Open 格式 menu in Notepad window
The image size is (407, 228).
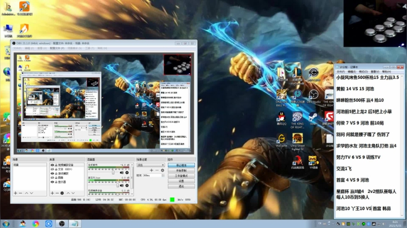(363, 72)
